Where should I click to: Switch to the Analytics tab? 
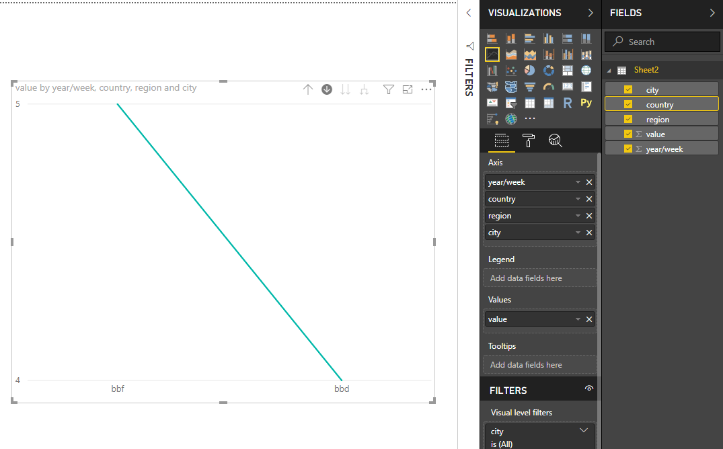click(555, 140)
